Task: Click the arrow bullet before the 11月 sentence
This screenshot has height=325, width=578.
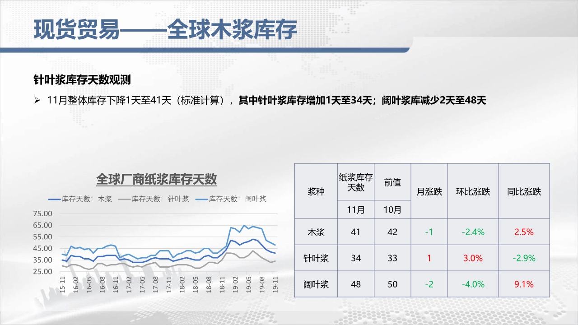Action: coord(37,100)
